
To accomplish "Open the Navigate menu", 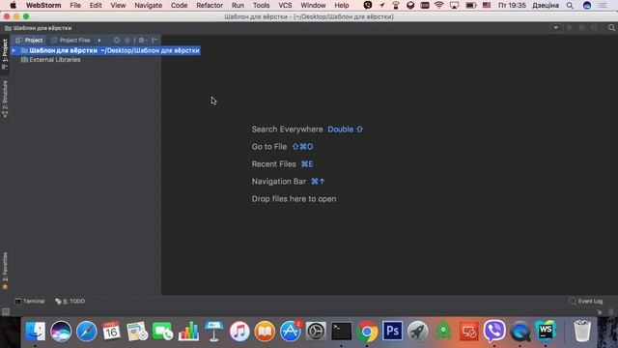I will click(148, 6).
